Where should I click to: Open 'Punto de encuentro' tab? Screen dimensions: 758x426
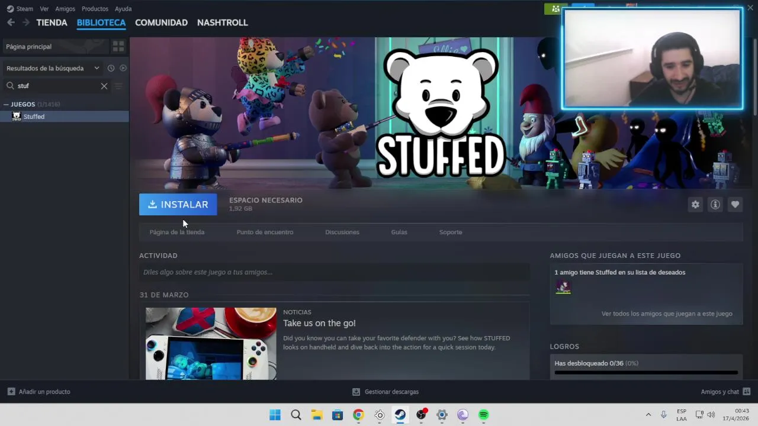(x=265, y=232)
